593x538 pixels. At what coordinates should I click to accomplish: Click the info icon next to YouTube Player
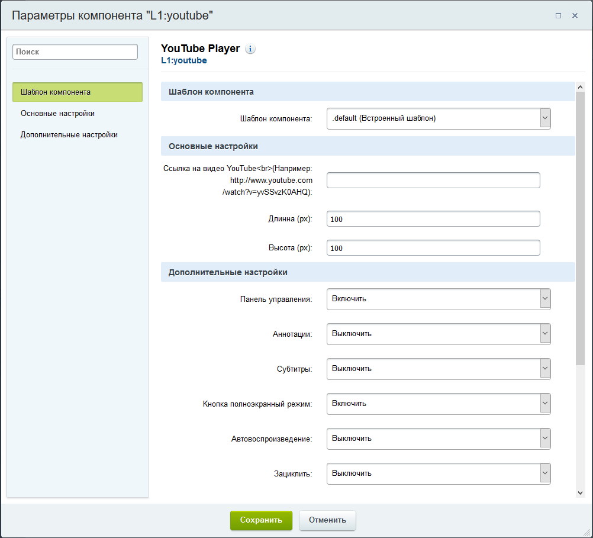(x=250, y=49)
